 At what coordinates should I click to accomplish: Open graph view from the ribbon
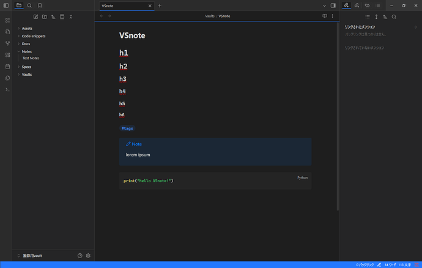7,43
